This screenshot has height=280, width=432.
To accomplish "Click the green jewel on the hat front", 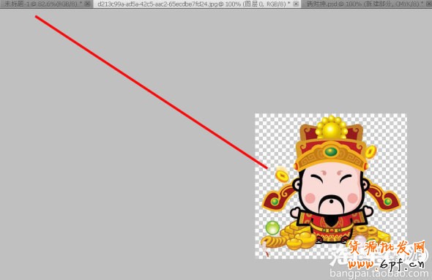I will (x=331, y=151).
